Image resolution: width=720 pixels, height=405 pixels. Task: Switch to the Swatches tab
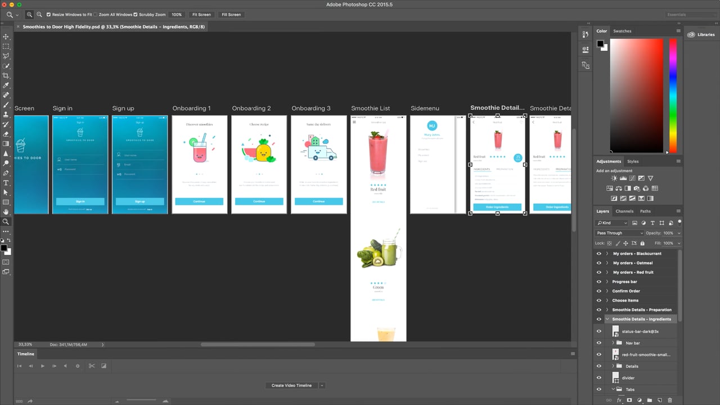point(622,31)
